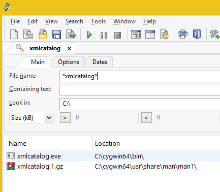Click the Save floppy disk icon
This screenshot has height=192, width=220.
click(56, 35)
